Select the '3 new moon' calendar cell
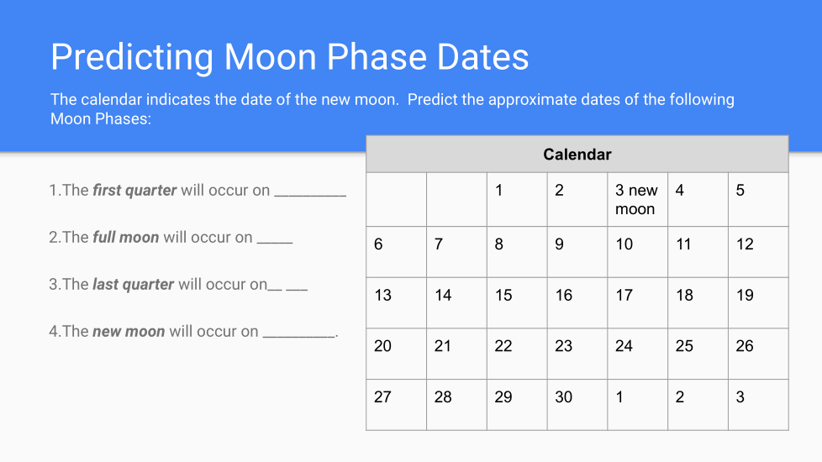 tap(637, 200)
